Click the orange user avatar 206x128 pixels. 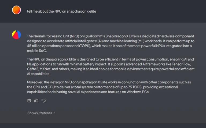(16, 10)
